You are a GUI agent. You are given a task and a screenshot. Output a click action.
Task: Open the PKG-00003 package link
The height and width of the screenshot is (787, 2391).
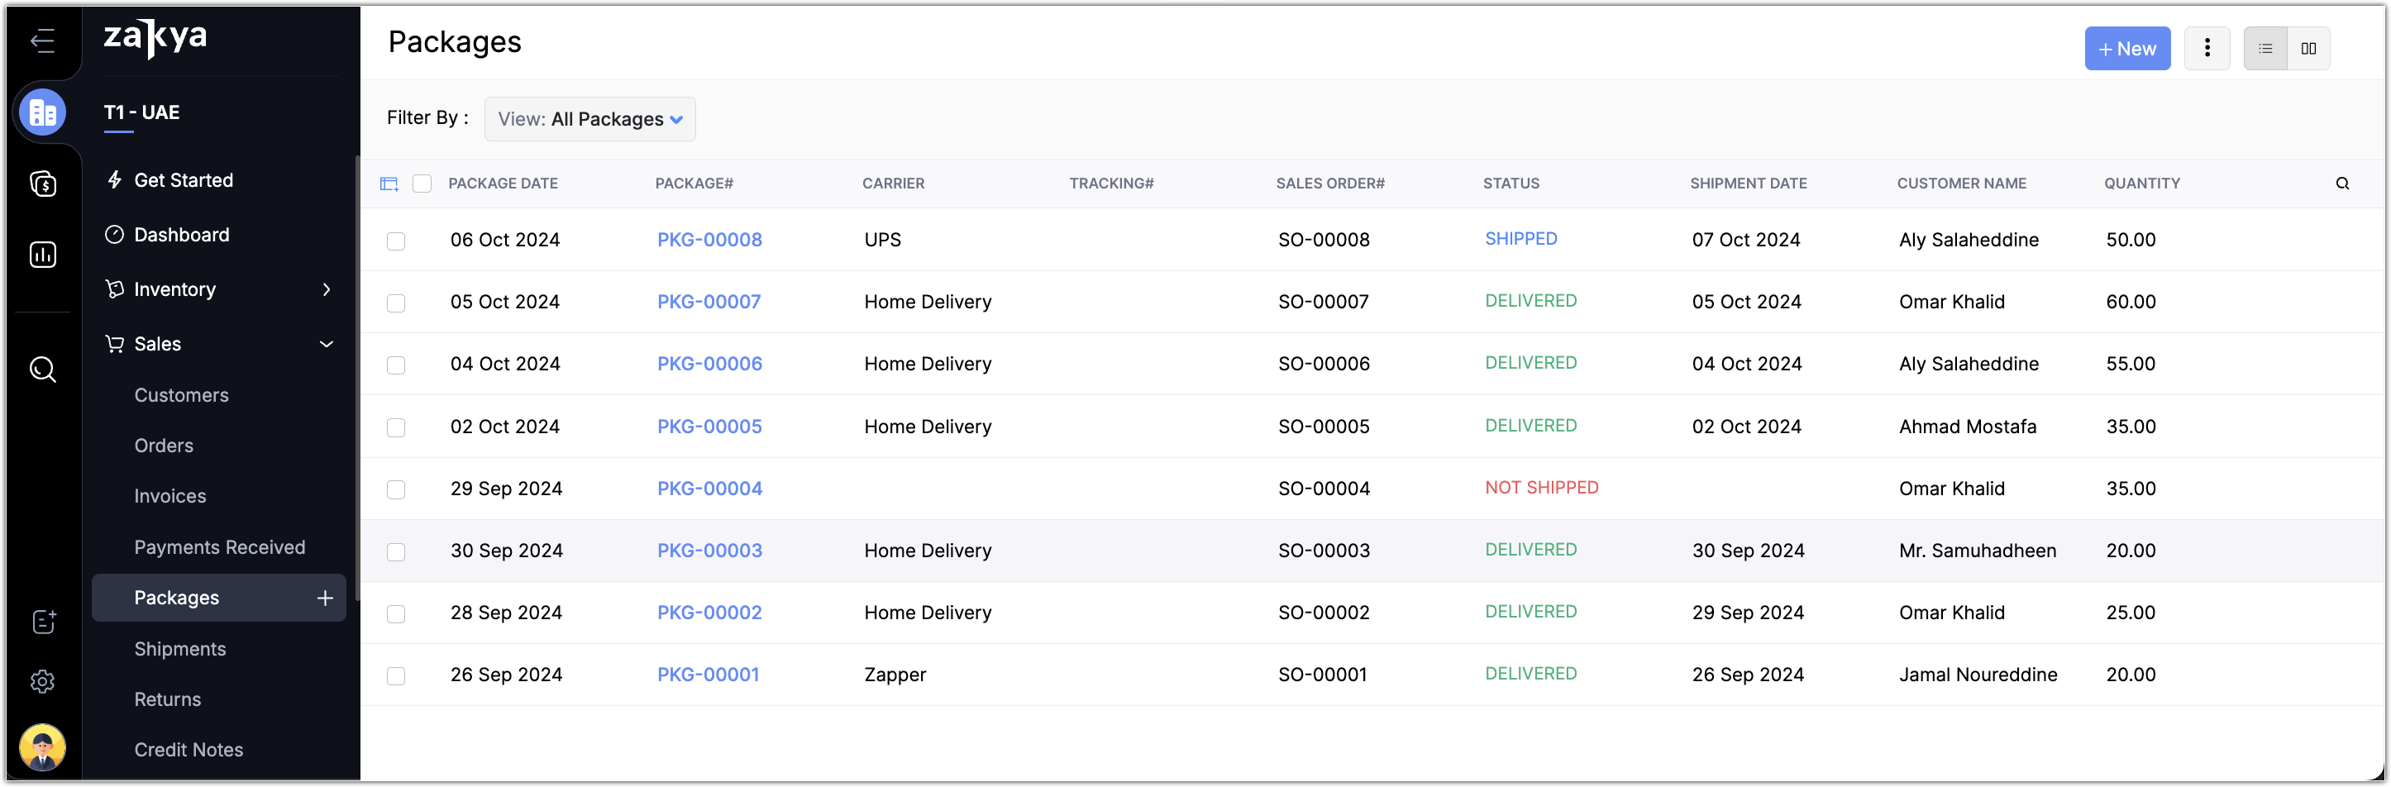[709, 551]
